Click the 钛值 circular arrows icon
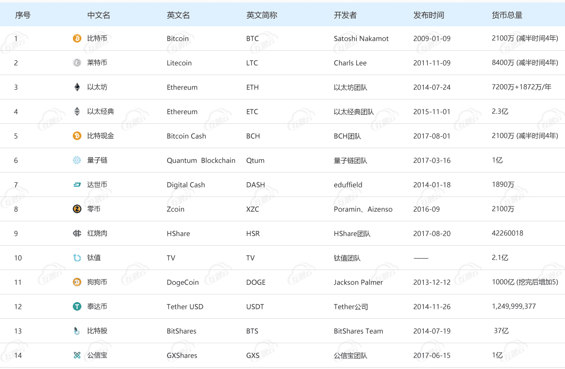Image resolution: width=565 pixels, height=369 pixels. click(x=77, y=258)
